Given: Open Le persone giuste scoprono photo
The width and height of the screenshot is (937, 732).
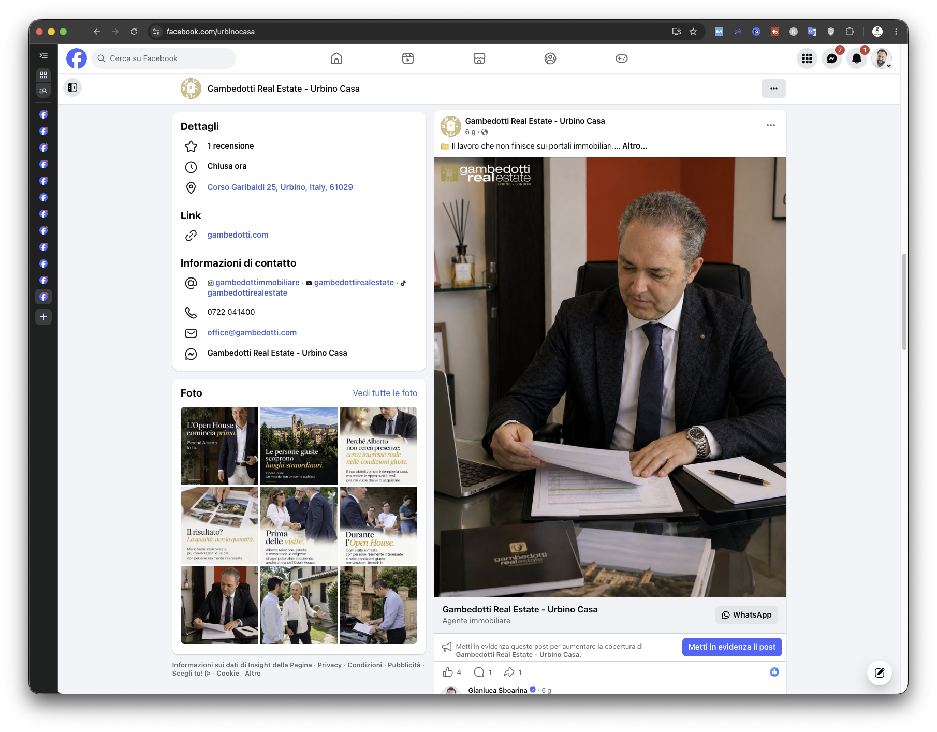Looking at the screenshot, I should tap(299, 446).
